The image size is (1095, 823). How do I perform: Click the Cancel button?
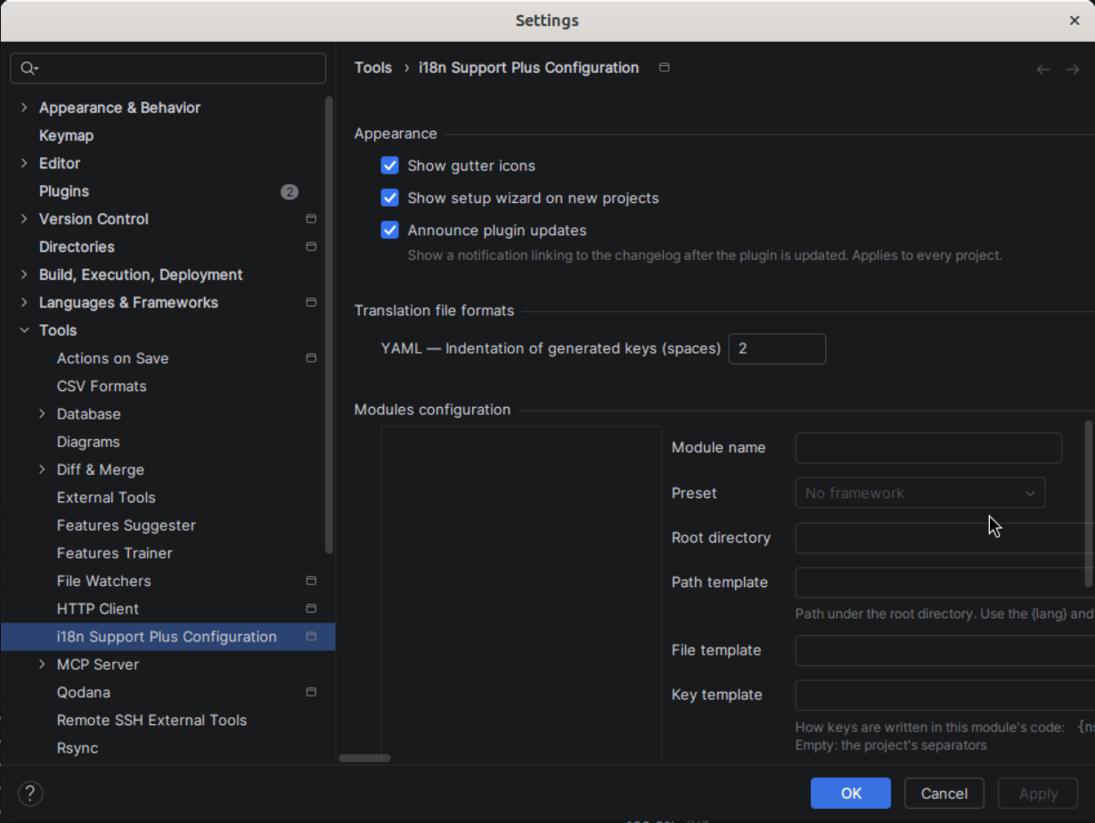coord(944,794)
